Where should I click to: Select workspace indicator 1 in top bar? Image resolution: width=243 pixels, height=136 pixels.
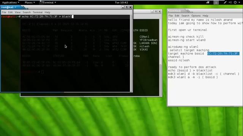tap(216, 3)
